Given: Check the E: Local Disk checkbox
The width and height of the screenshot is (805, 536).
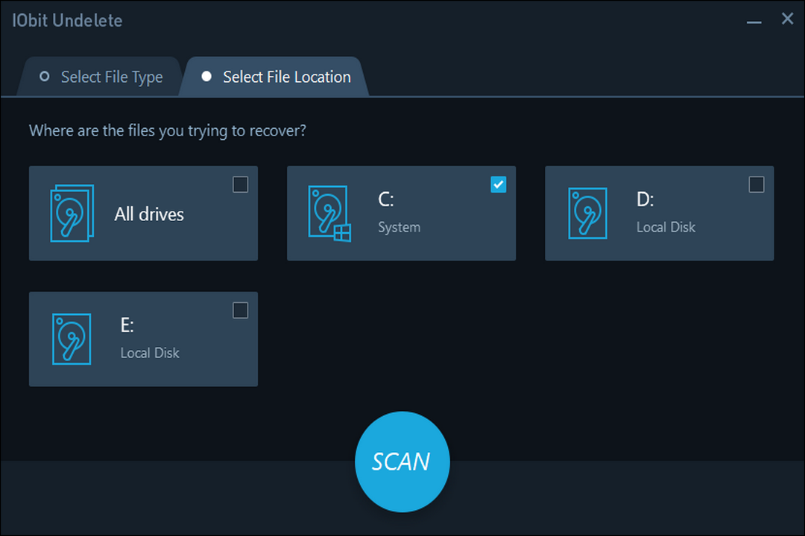Looking at the screenshot, I should coord(240,310).
